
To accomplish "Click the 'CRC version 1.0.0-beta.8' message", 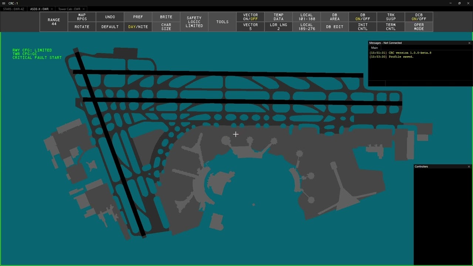I will (400, 53).
